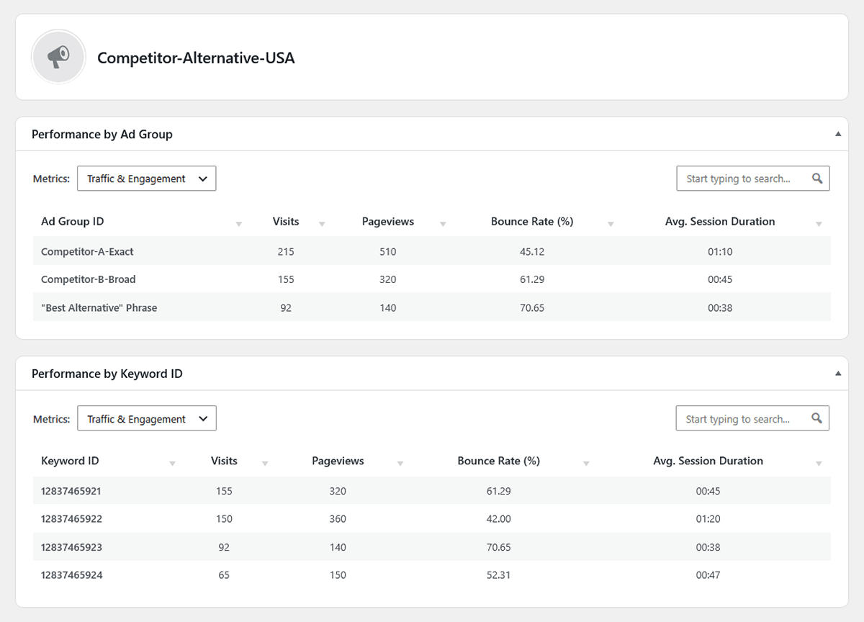Click session duration 01:10
Image resolution: width=864 pixels, height=622 pixels.
coord(720,252)
